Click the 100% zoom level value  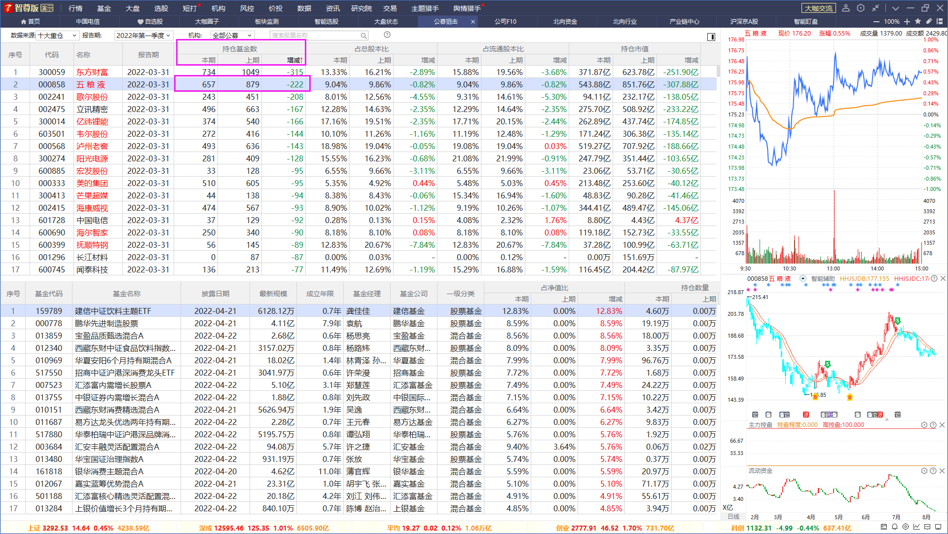[892, 22]
